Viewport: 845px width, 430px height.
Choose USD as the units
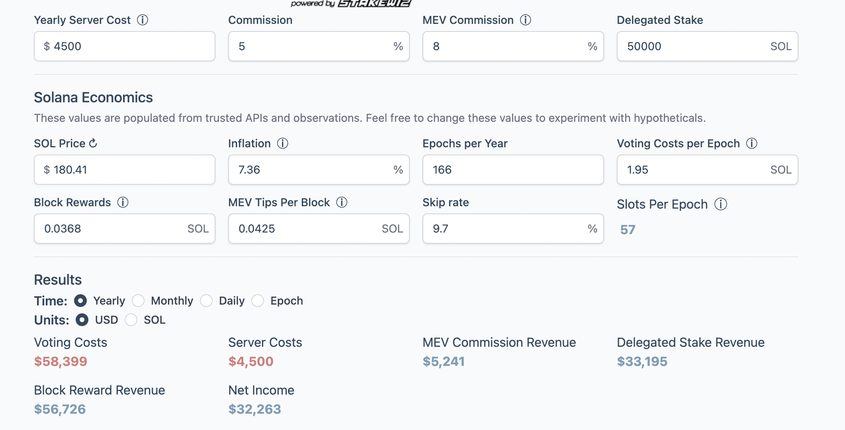[x=82, y=320]
